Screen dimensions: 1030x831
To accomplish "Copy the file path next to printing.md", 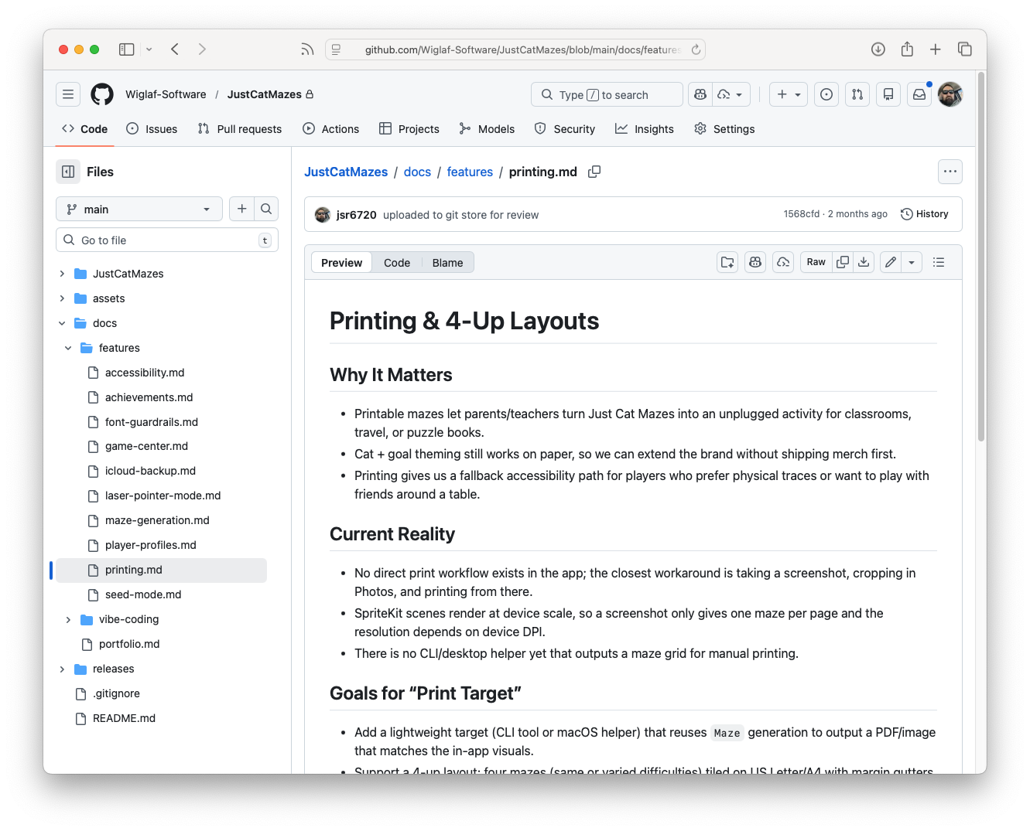I will [x=594, y=172].
